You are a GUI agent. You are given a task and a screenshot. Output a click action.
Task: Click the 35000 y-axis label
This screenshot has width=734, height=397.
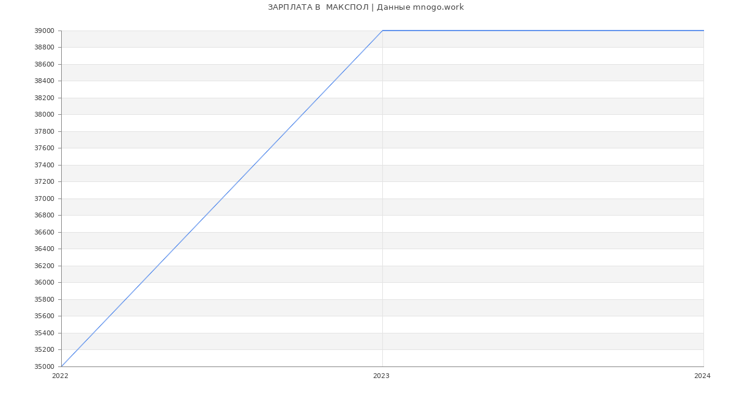point(44,366)
